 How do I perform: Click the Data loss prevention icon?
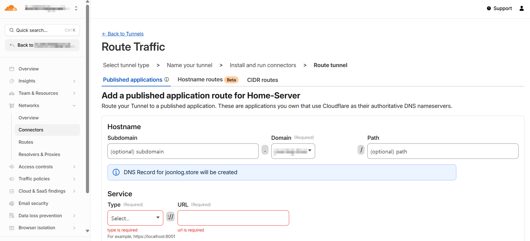coord(12,216)
